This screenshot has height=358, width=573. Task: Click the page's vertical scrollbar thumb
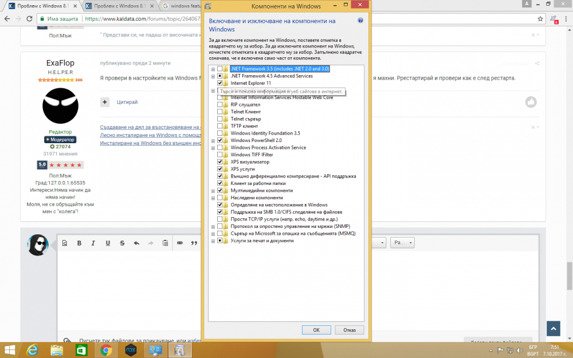point(570,276)
